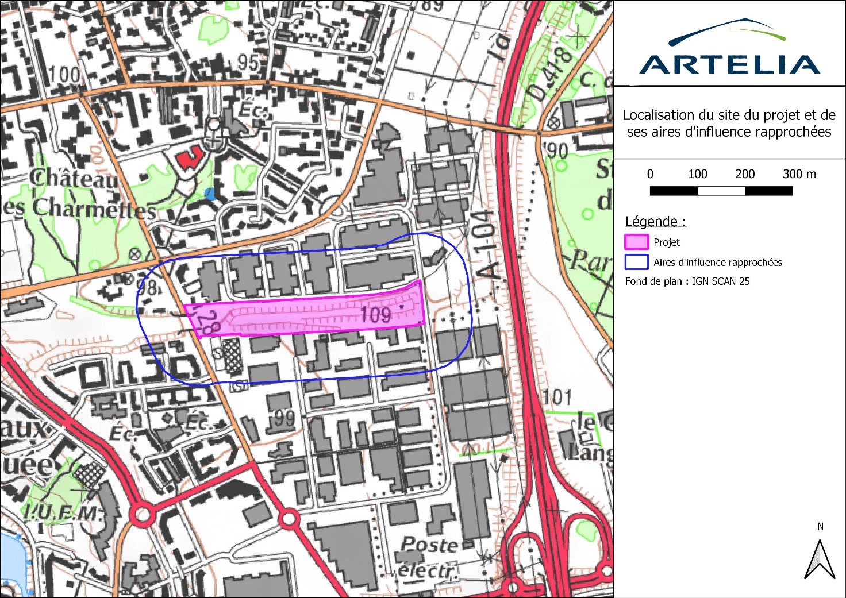Screen dimensions: 846x598
Task: Click 'Aires d'influence rapprochées' legend label
Action: [718, 263]
